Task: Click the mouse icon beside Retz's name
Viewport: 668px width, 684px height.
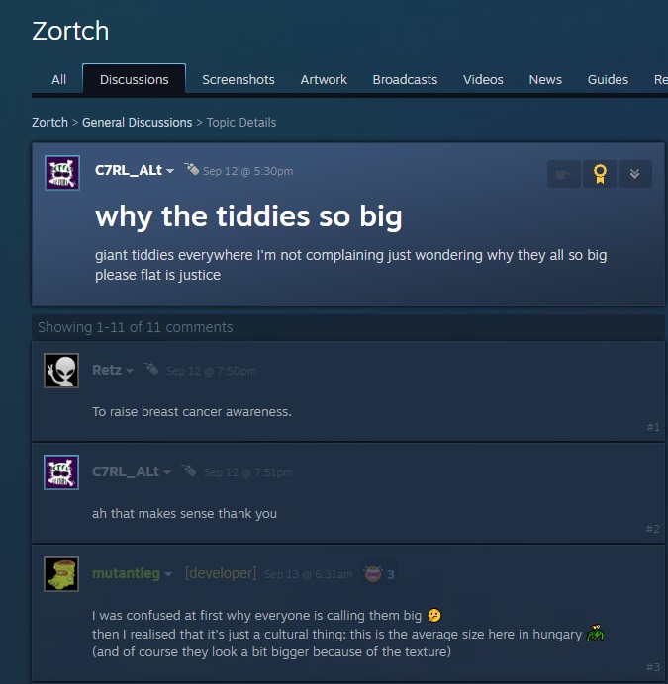Action: [x=151, y=369]
